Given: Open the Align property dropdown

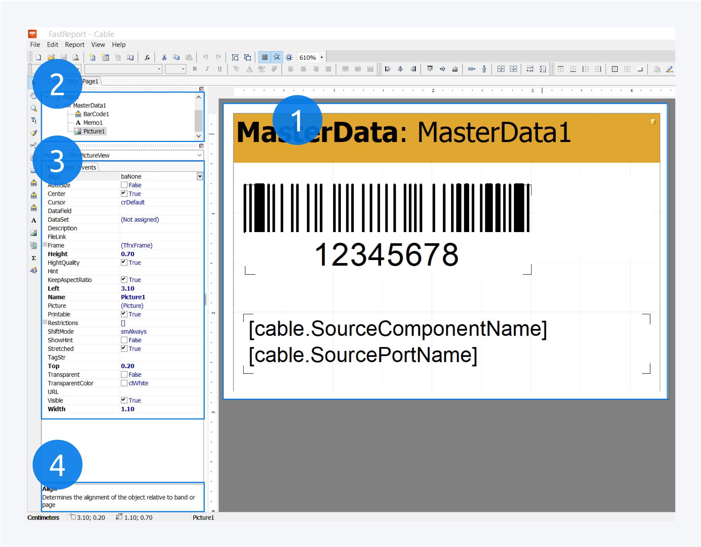Looking at the screenshot, I should pos(200,176).
